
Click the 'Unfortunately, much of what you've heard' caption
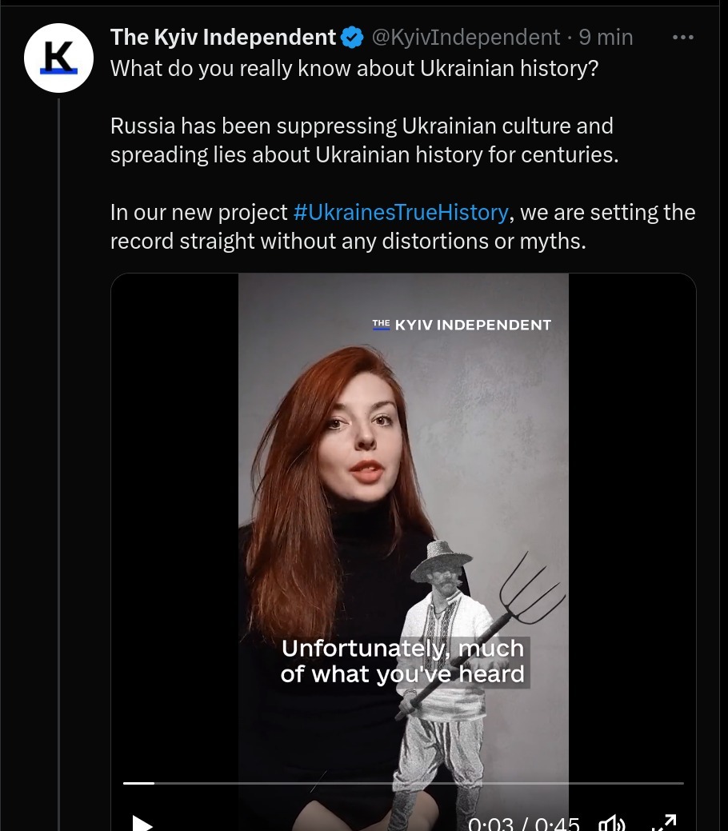403,661
